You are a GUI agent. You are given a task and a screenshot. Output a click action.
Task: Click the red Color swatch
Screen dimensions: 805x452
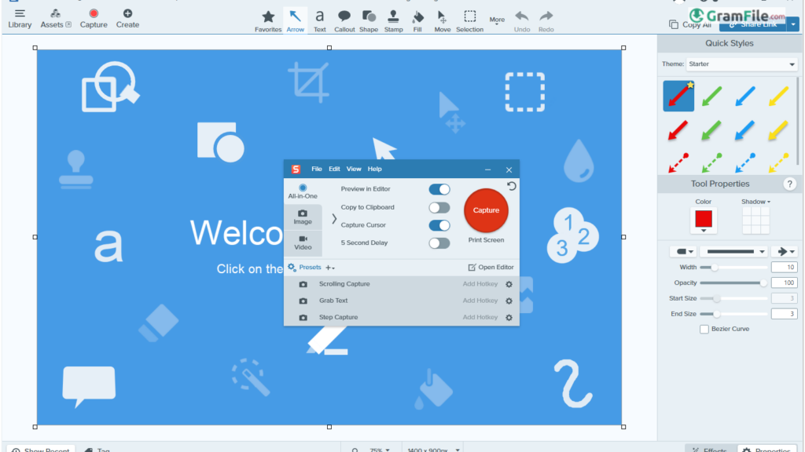click(704, 221)
